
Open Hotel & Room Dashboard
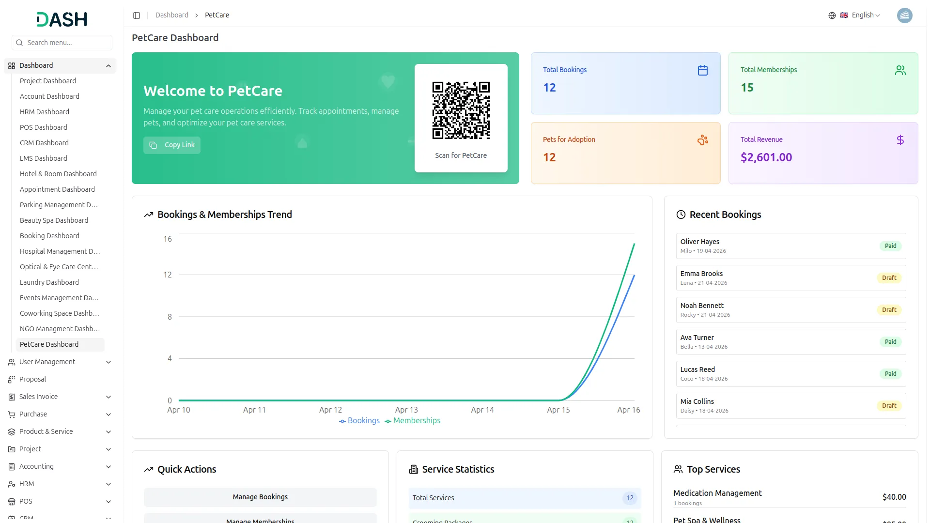tap(58, 174)
